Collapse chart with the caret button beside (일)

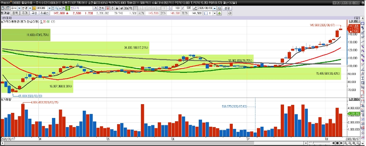[363, 18]
